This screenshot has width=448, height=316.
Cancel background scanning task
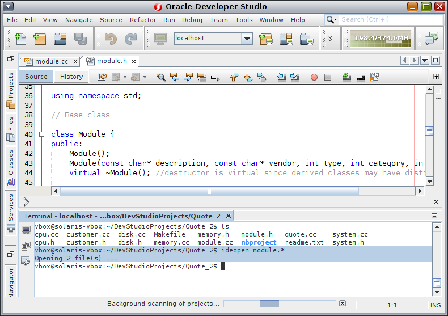coord(343,303)
